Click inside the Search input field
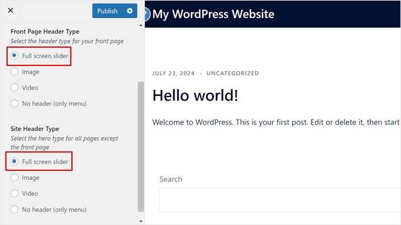 pyautogui.click(x=280, y=200)
